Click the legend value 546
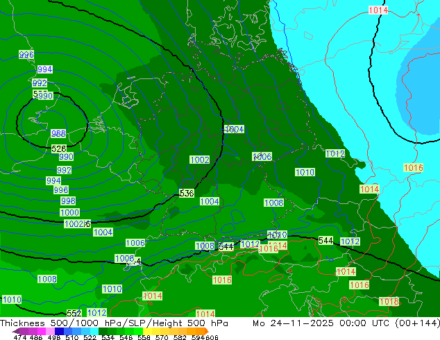Image resolution: width=440 pixels, height=340 pixels. click(126, 337)
